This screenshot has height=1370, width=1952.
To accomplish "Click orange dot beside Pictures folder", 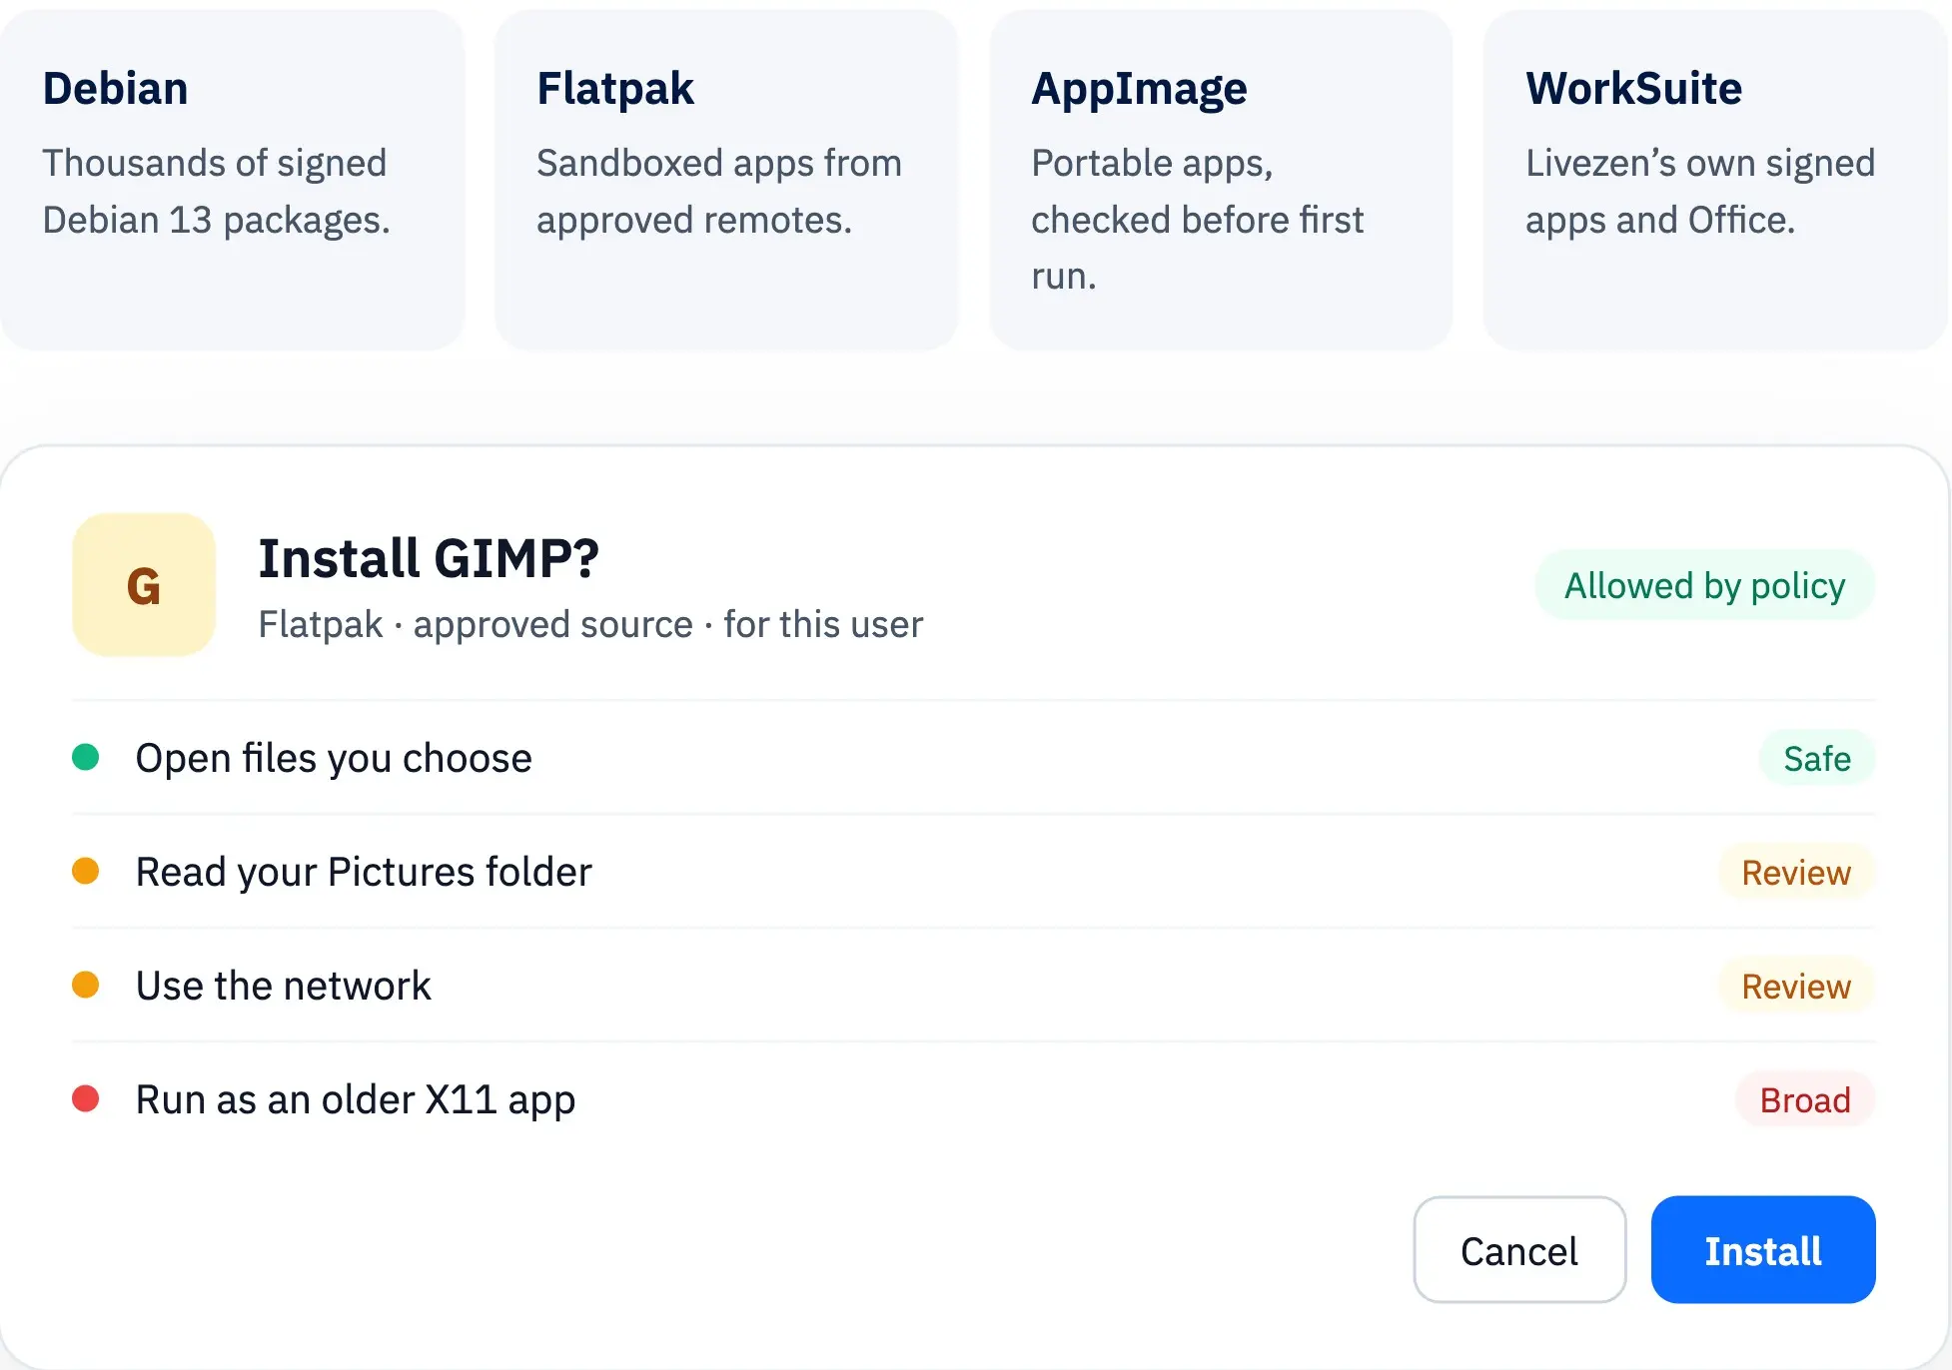I will [86, 871].
